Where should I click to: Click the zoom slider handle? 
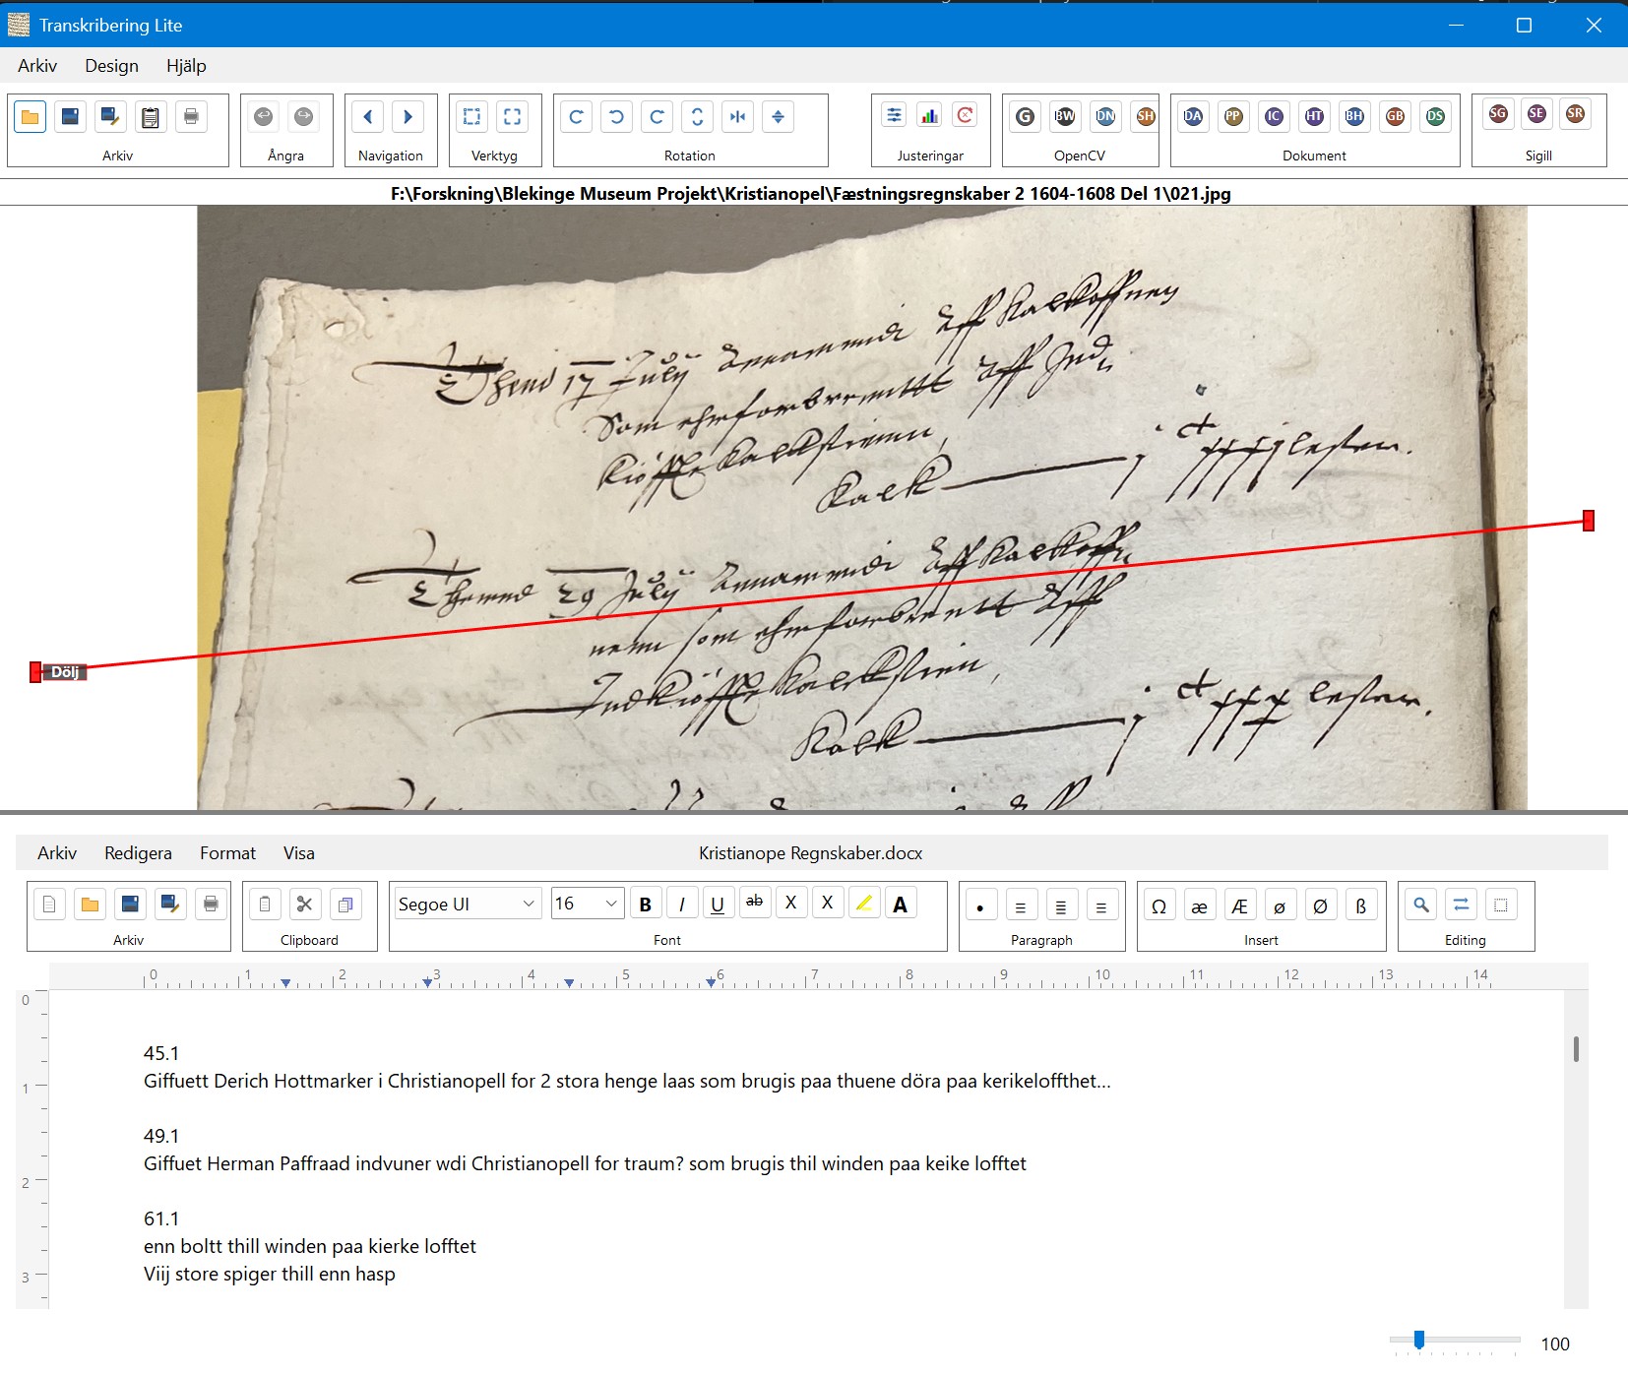pyautogui.click(x=1419, y=1340)
